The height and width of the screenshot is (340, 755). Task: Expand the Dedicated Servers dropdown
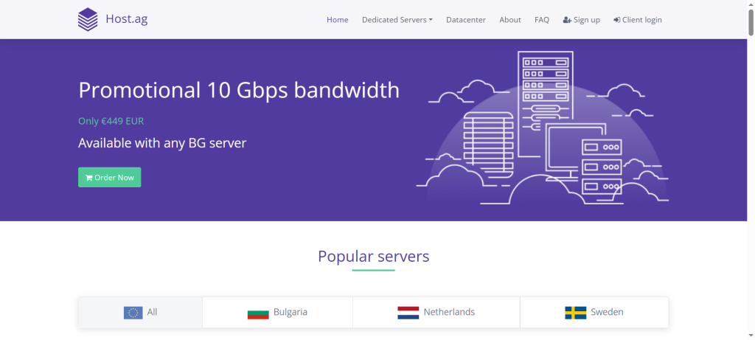397,20
